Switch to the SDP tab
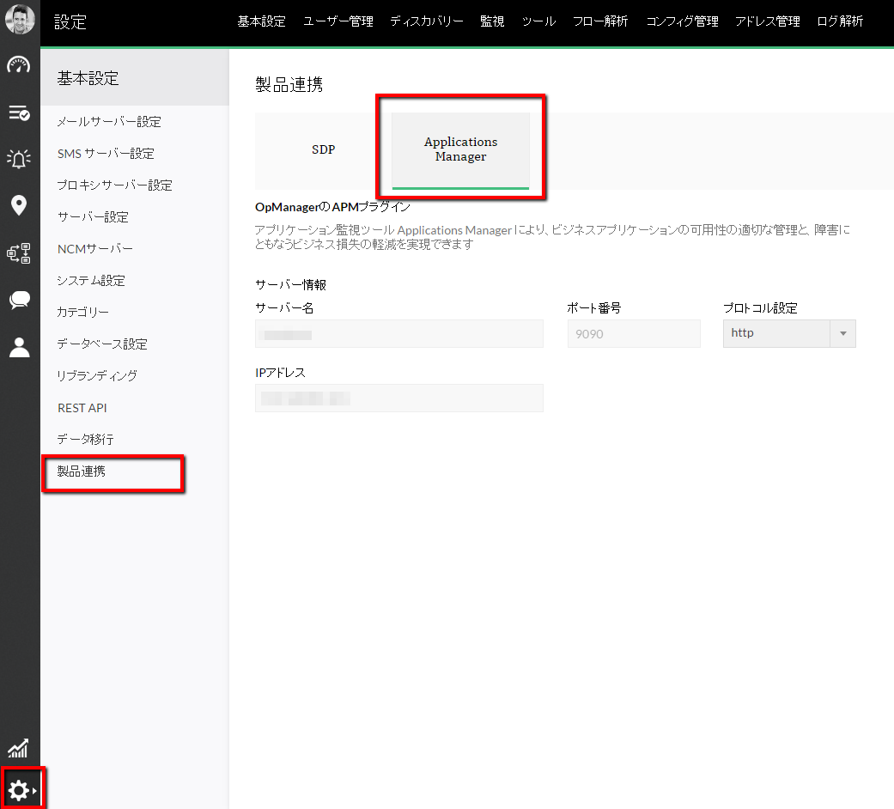The image size is (894, 809). pyautogui.click(x=323, y=150)
